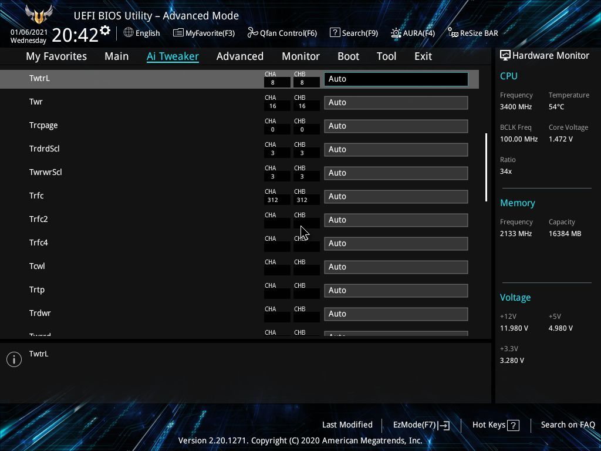Click the Search(F9) question mark icon
The height and width of the screenshot is (451, 601).
tap(335, 33)
